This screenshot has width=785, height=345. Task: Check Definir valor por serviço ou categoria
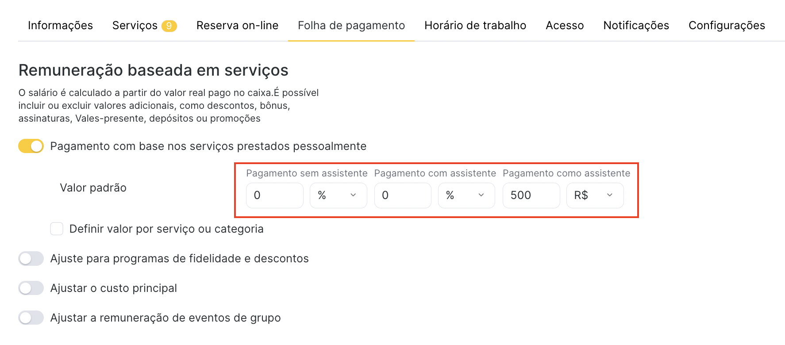click(x=57, y=229)
